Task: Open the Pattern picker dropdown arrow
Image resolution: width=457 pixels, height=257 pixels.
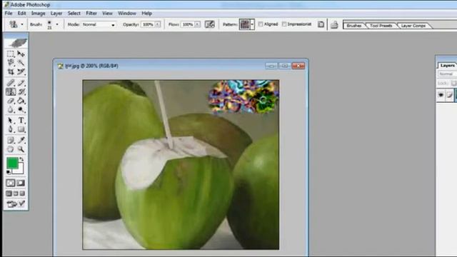Action: click(x=252, y=24)
